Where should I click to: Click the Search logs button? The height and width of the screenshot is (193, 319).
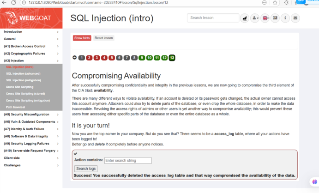pyautogui.click(x=86, y=169)
